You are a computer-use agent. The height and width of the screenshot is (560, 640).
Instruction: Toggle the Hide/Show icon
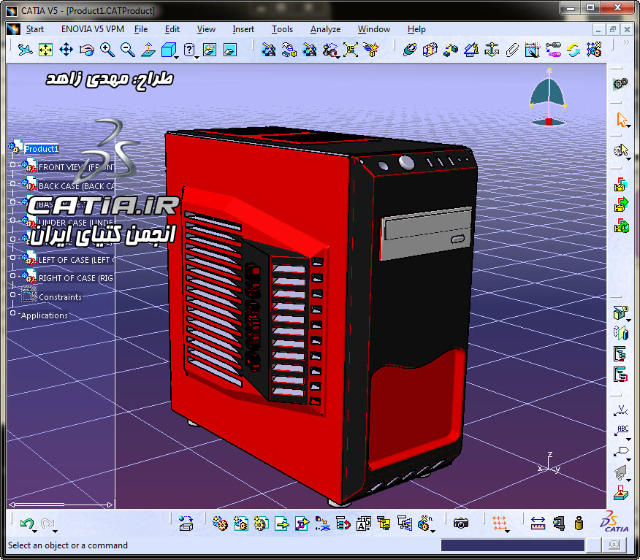pyautogui.click(x=210, y=50)
